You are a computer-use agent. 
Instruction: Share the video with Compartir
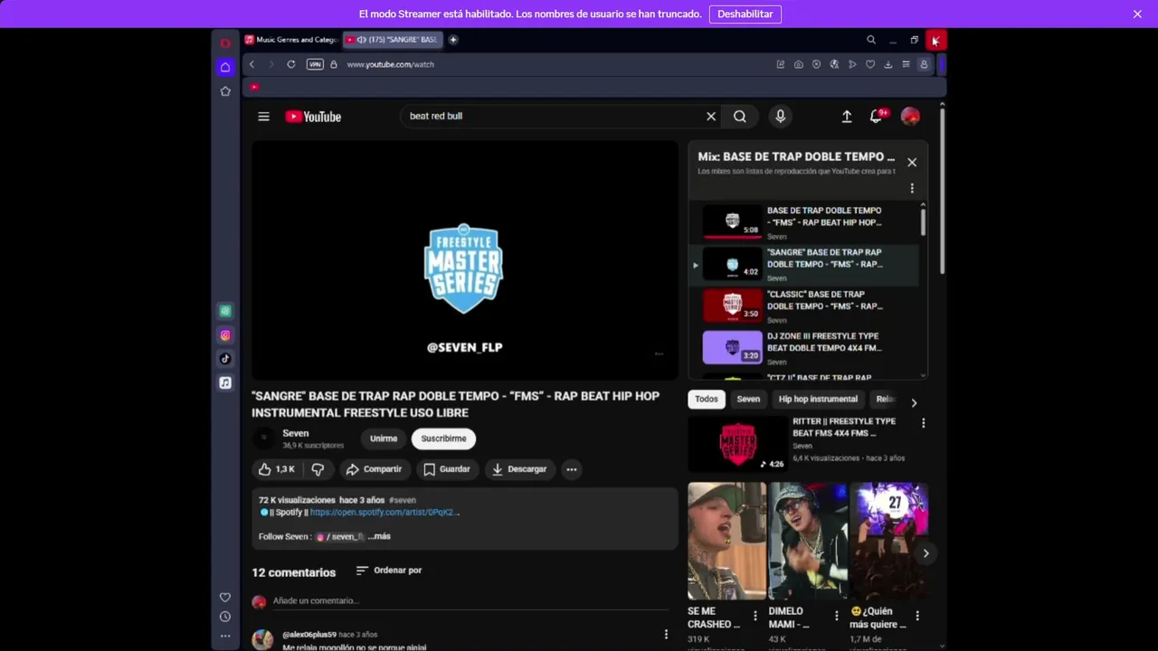pos(374,469)
